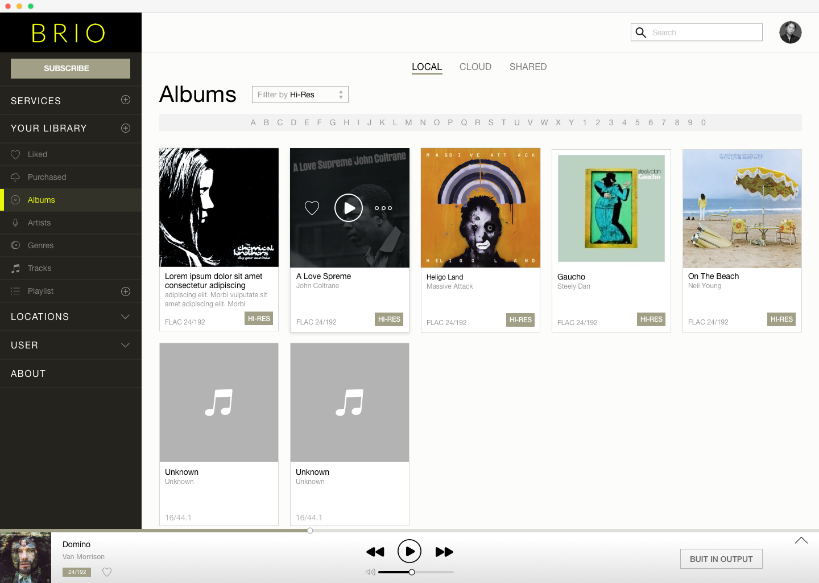
Task: Like the Domino track in the player
Action: click(107, 572)
